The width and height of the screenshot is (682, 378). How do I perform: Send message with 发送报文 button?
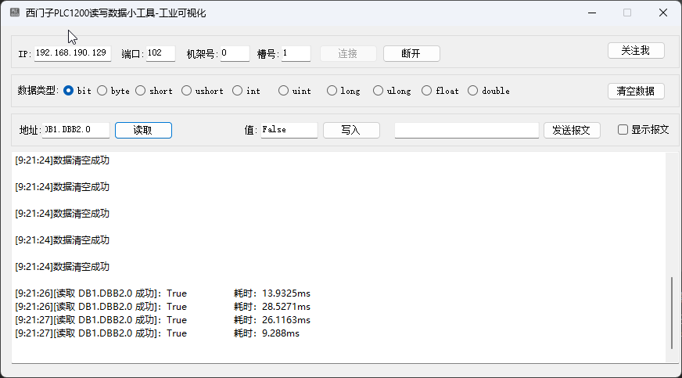tap(572, 130)
